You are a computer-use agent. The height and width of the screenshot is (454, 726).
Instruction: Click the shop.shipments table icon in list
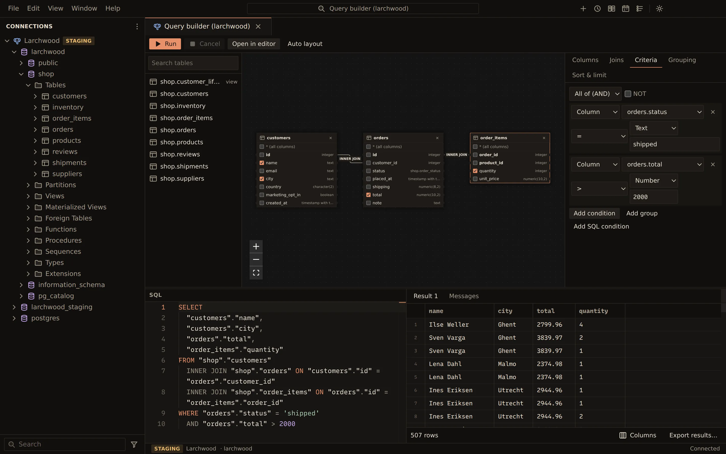153,166
